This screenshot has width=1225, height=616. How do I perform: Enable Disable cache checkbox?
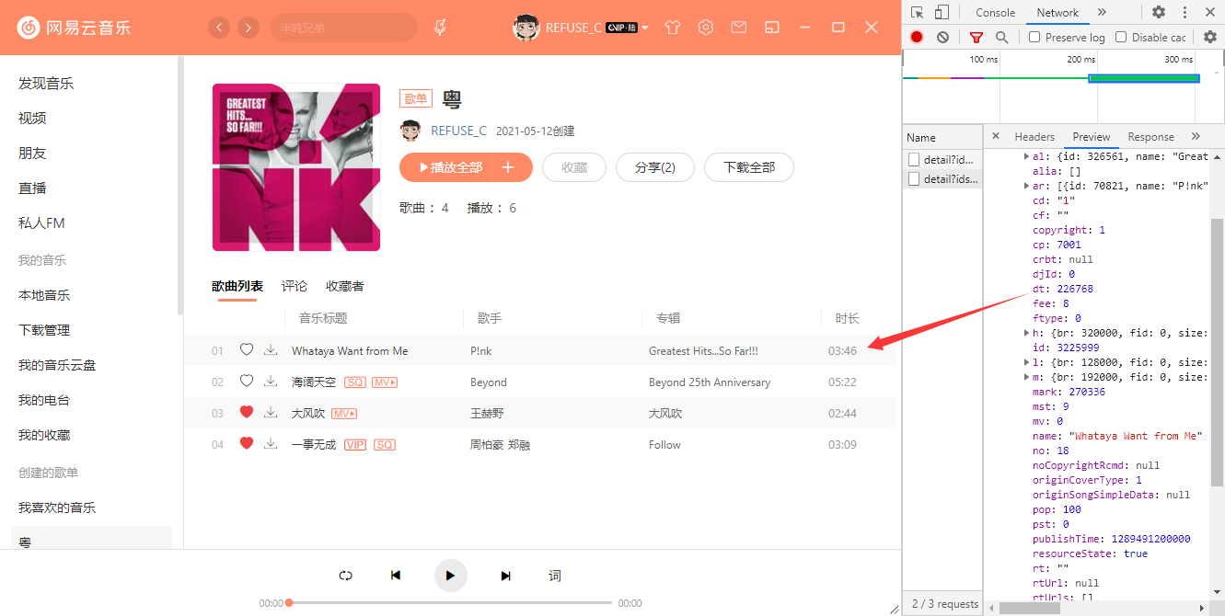click(1121, 37)
